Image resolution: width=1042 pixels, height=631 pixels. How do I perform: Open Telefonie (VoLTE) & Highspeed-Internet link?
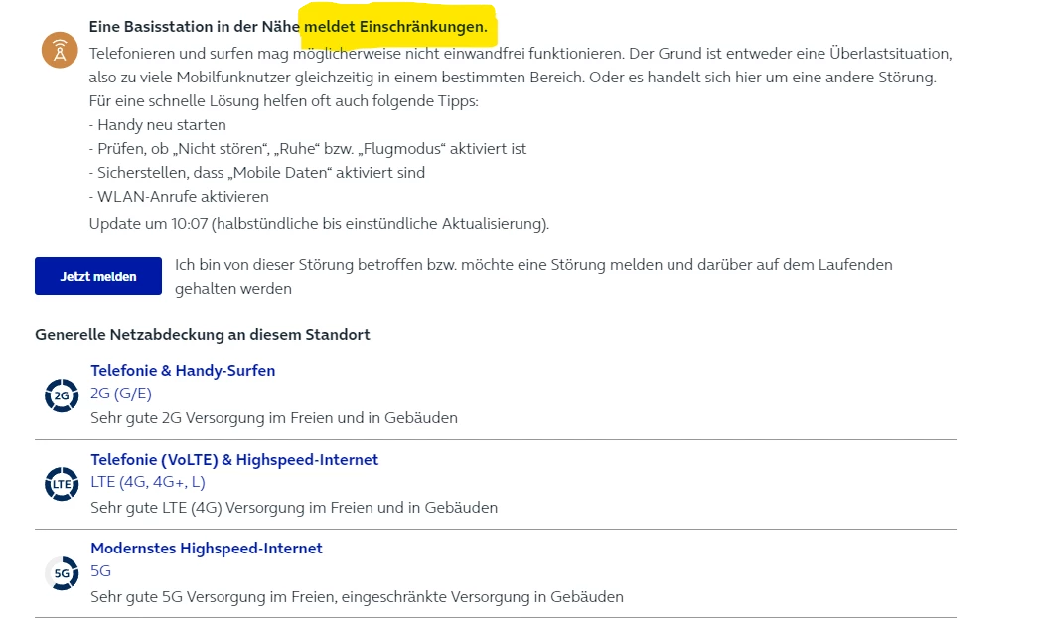click(x=234, y=460)
